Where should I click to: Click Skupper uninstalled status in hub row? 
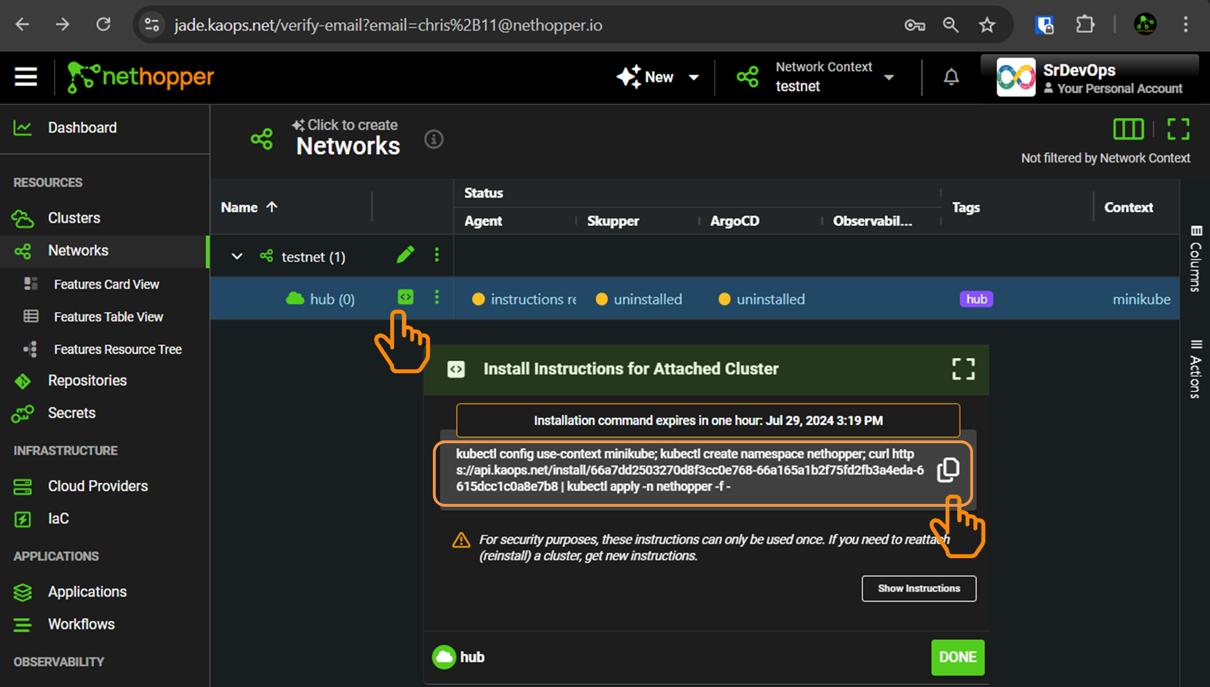tap(639, 299)
